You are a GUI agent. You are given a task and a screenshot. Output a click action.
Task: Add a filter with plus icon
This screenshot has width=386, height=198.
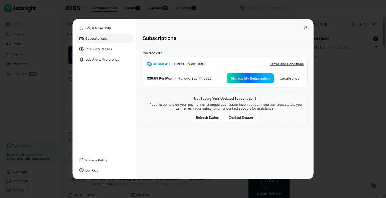tap(376, 39)
